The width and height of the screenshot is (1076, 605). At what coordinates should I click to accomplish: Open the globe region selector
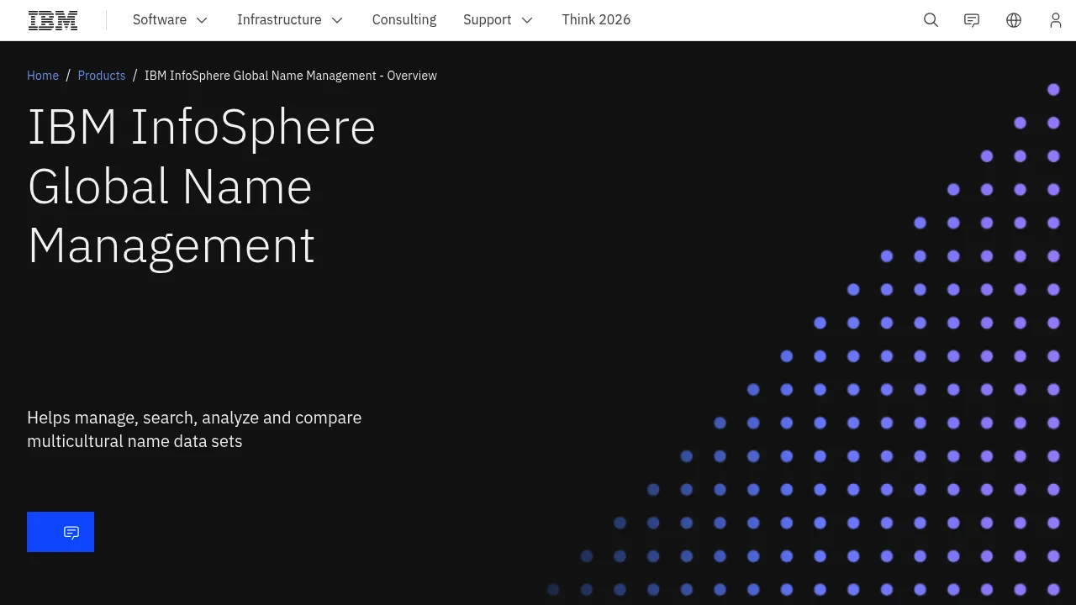[x=1014, y=20]
